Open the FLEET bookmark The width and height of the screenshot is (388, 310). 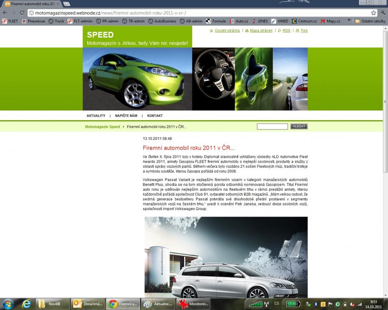click(x=10, y=21)
